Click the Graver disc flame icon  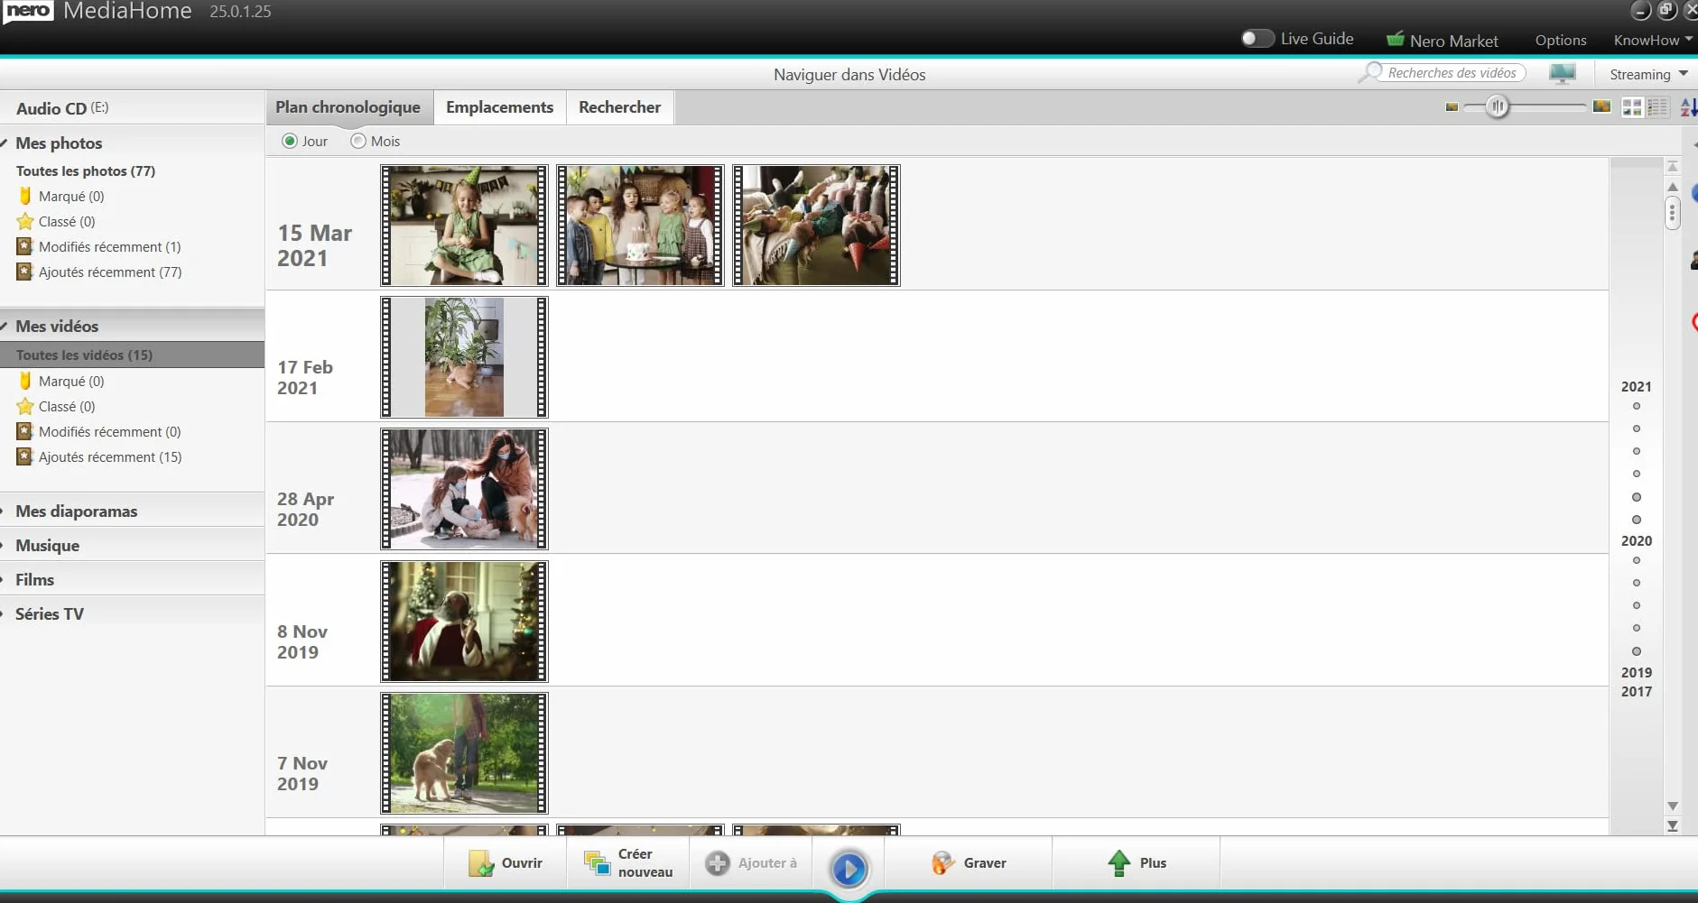[942, 863]
